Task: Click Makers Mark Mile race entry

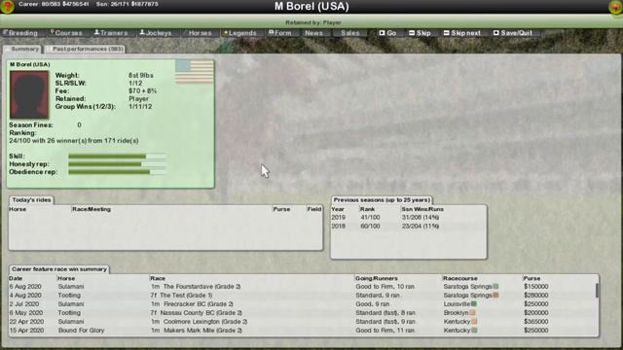Action: [197, 331]
